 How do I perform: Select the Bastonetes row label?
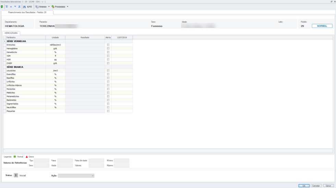[x=11, y=100]
